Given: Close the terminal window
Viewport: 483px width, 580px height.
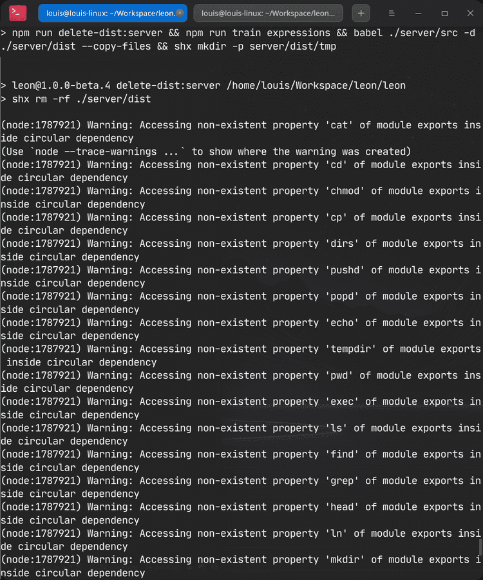Looking at the screenshot, I should pyautogui.click(x=470, y=14).
